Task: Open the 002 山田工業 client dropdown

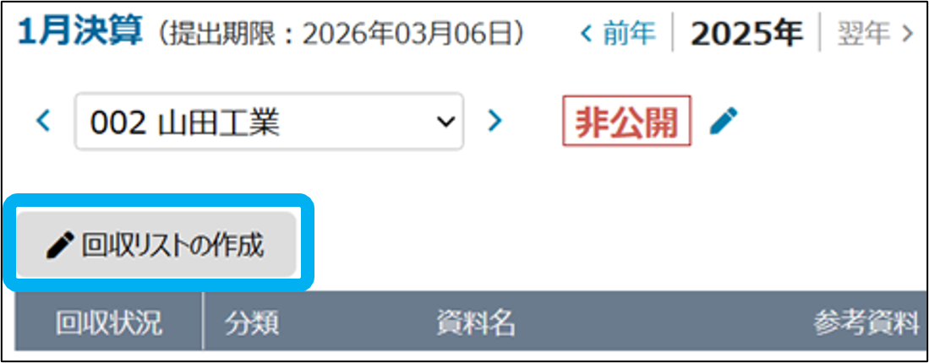Action: coord(269,121)
